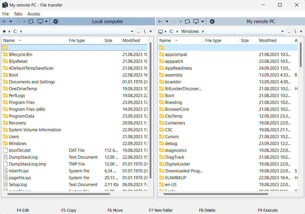Go to parent folder in remote panel

pyautogui.click(x=289, y=31)
